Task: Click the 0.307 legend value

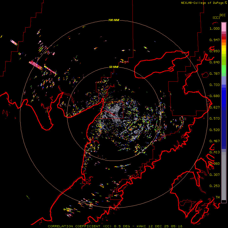Action: pyautogui.click(x=215, y=175)
